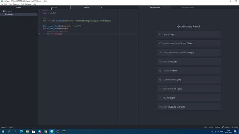The width and height of the screenshot is (239, 134).
Task: Click the main.py file name in status bar
Action: click(4, 127)
